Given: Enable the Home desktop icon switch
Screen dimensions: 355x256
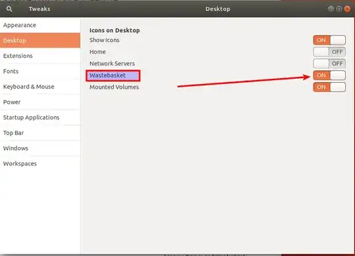Looking at the screenshot, I should pyautogui.click(x=329, y=52).
